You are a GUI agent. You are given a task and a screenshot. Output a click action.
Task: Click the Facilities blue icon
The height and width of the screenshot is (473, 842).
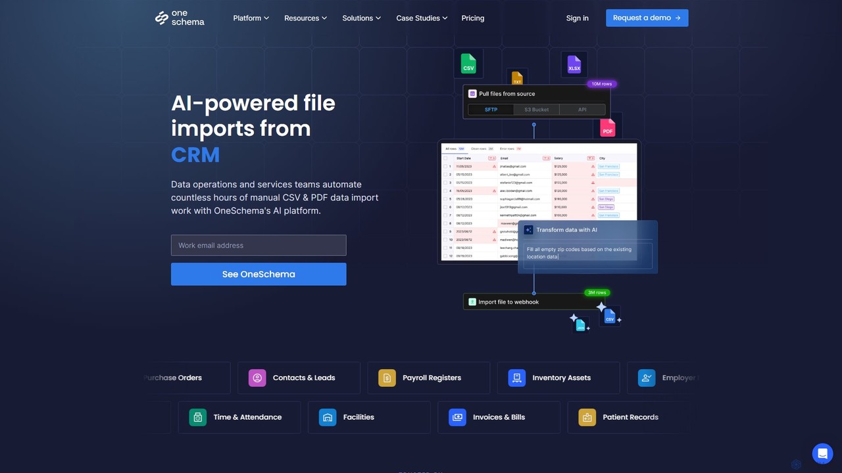[328, 417]
